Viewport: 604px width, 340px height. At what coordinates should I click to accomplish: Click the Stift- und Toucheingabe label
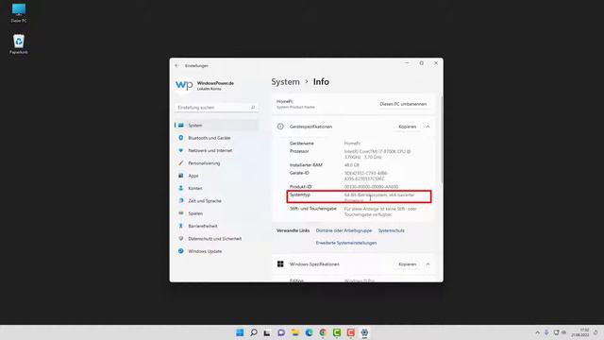tap(313, 209)
